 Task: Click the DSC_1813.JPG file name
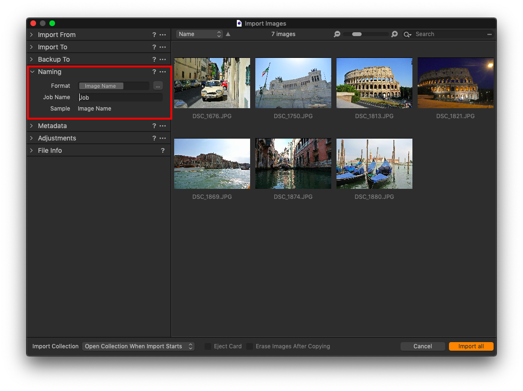coord(374,116)
